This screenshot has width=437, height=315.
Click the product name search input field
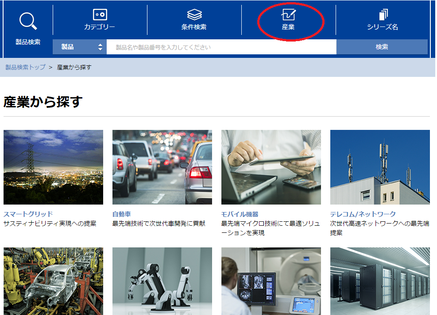[221, 47]
